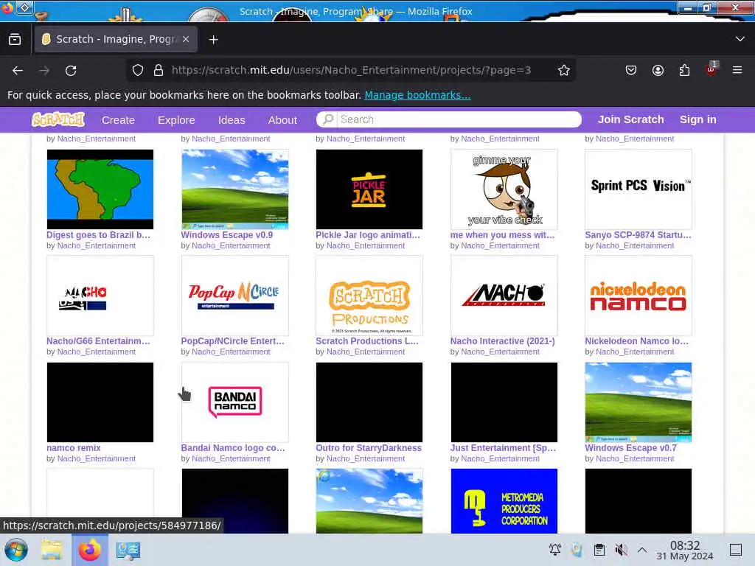Open the Pickle Jar logo thumbnail
755x566 pixels.
(x=369, y=189)
